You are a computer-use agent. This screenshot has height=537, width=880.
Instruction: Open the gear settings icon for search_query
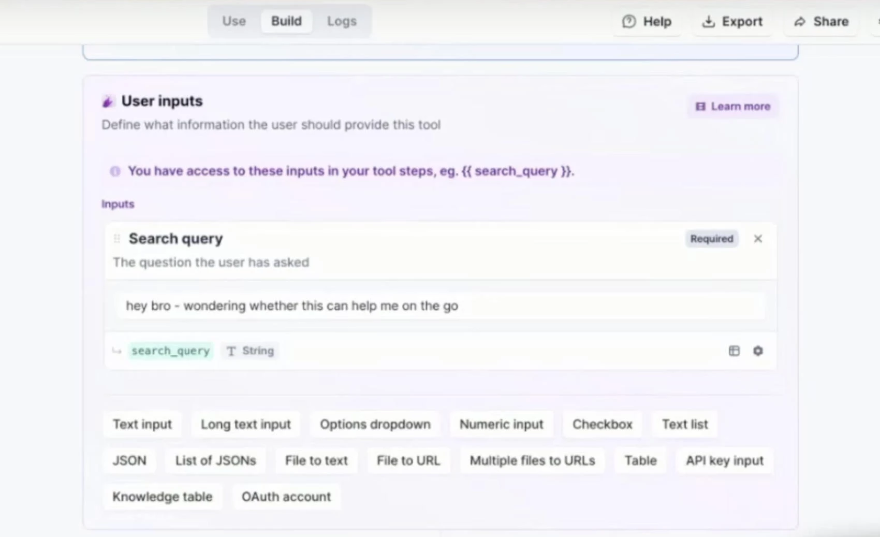(758, 351)
